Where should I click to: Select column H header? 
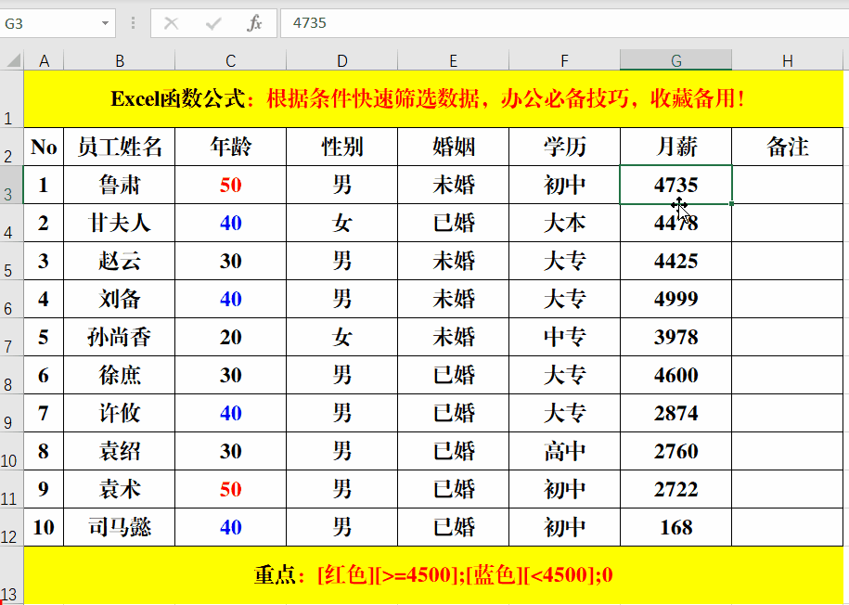787,60
